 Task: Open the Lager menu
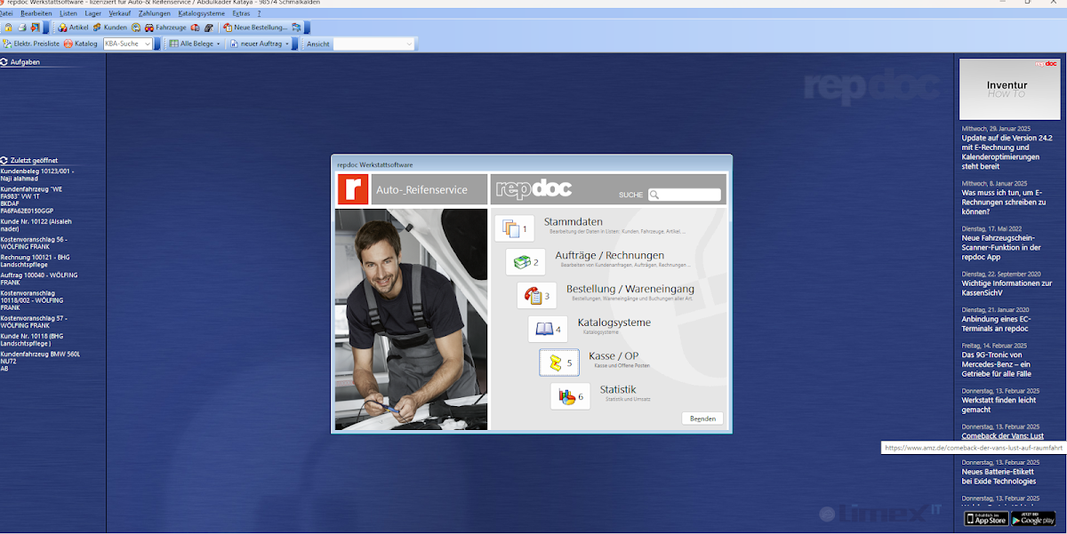[x=92, y=14]
